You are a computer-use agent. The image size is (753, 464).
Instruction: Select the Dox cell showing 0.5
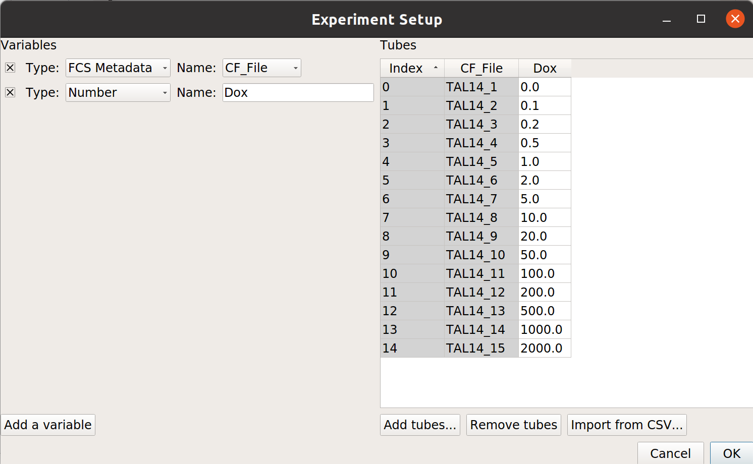click(545, 143)
